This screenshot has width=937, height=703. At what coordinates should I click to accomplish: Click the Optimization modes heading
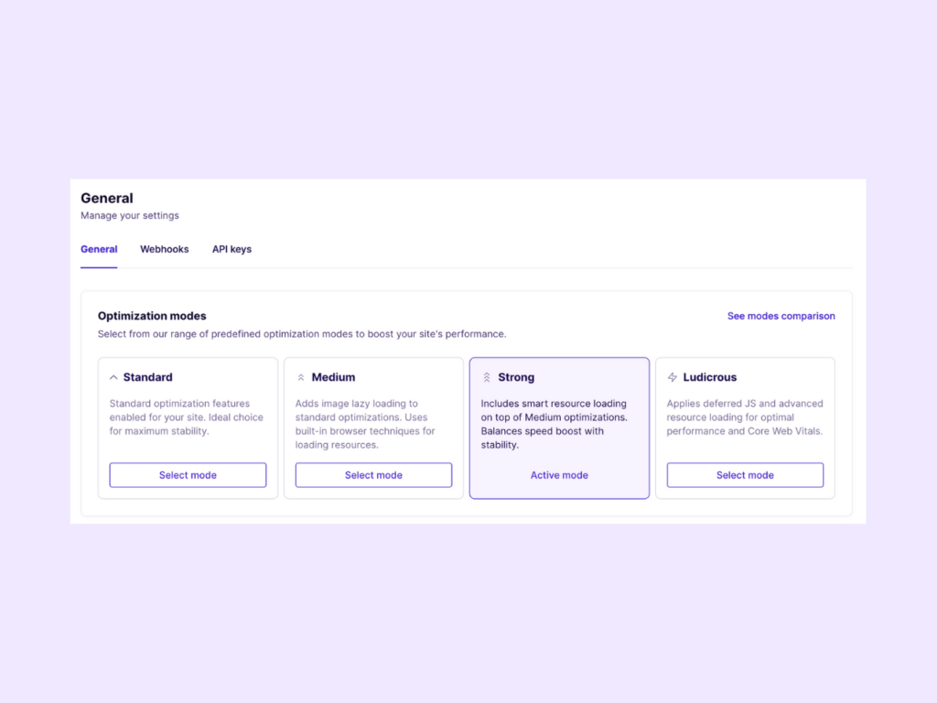(x=152, y=316)
